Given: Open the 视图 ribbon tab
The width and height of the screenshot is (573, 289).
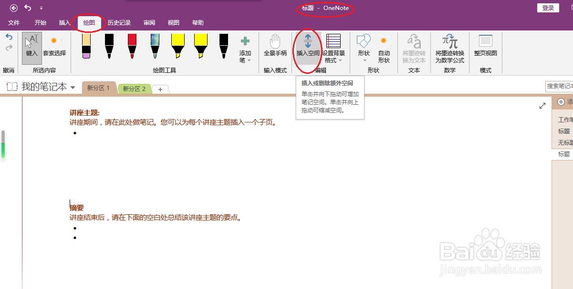Looking at the screenshot, I should coord(174,23).
